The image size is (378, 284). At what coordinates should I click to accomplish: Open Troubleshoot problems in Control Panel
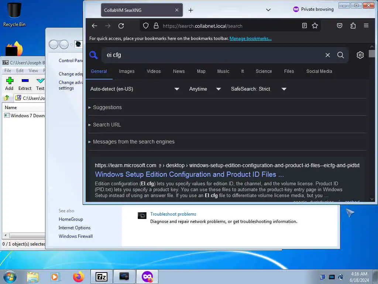click(x=173, y=214)
